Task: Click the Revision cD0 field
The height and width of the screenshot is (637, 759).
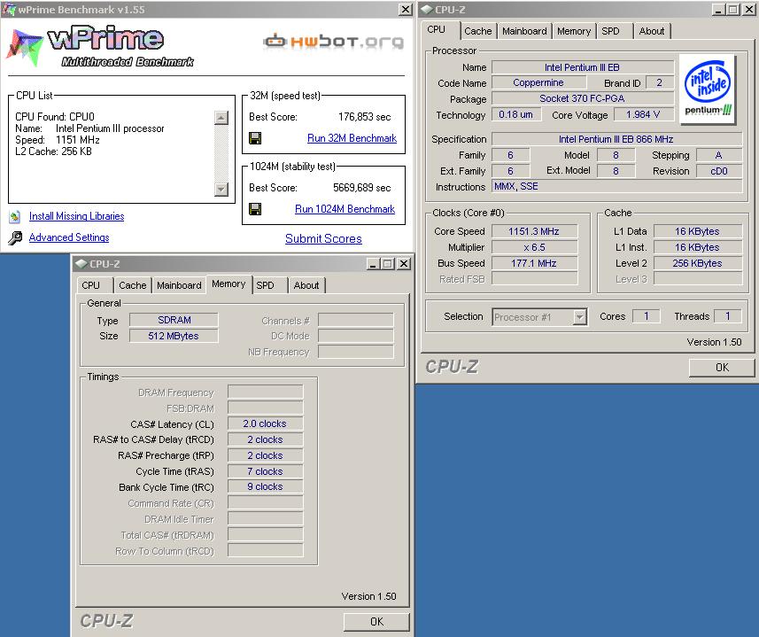Action: click(x=719, y=171)
